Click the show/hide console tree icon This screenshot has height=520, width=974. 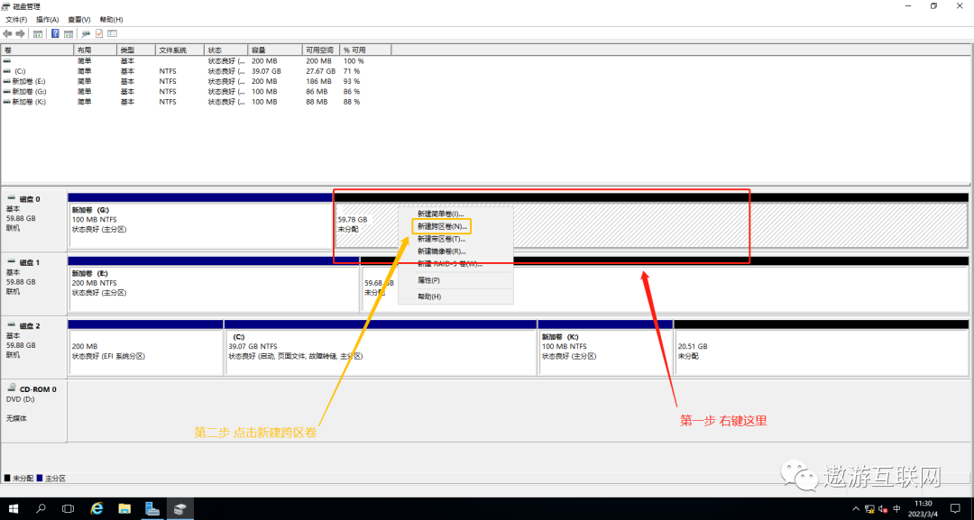(x=38, y=33)
